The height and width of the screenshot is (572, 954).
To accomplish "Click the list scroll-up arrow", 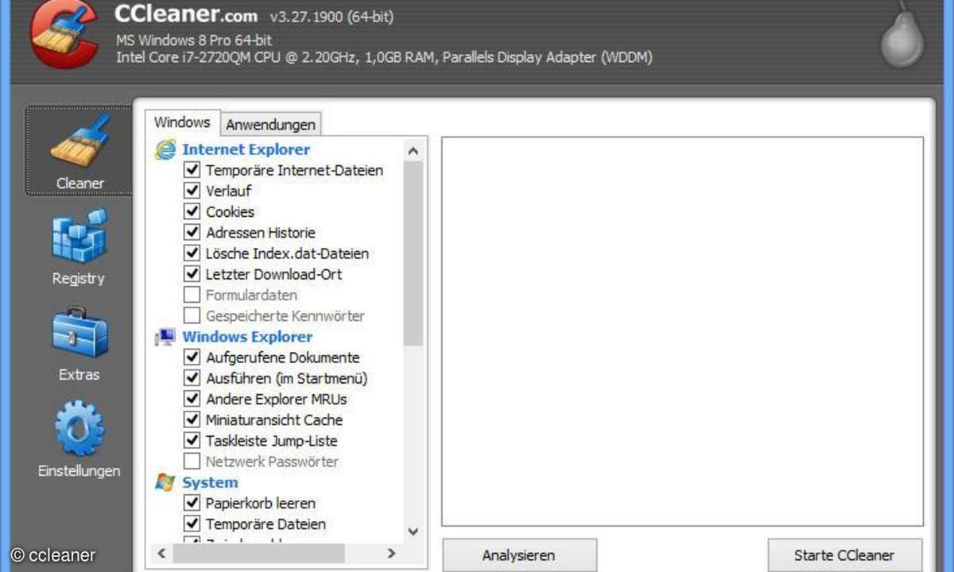I will tap(413, 150).
